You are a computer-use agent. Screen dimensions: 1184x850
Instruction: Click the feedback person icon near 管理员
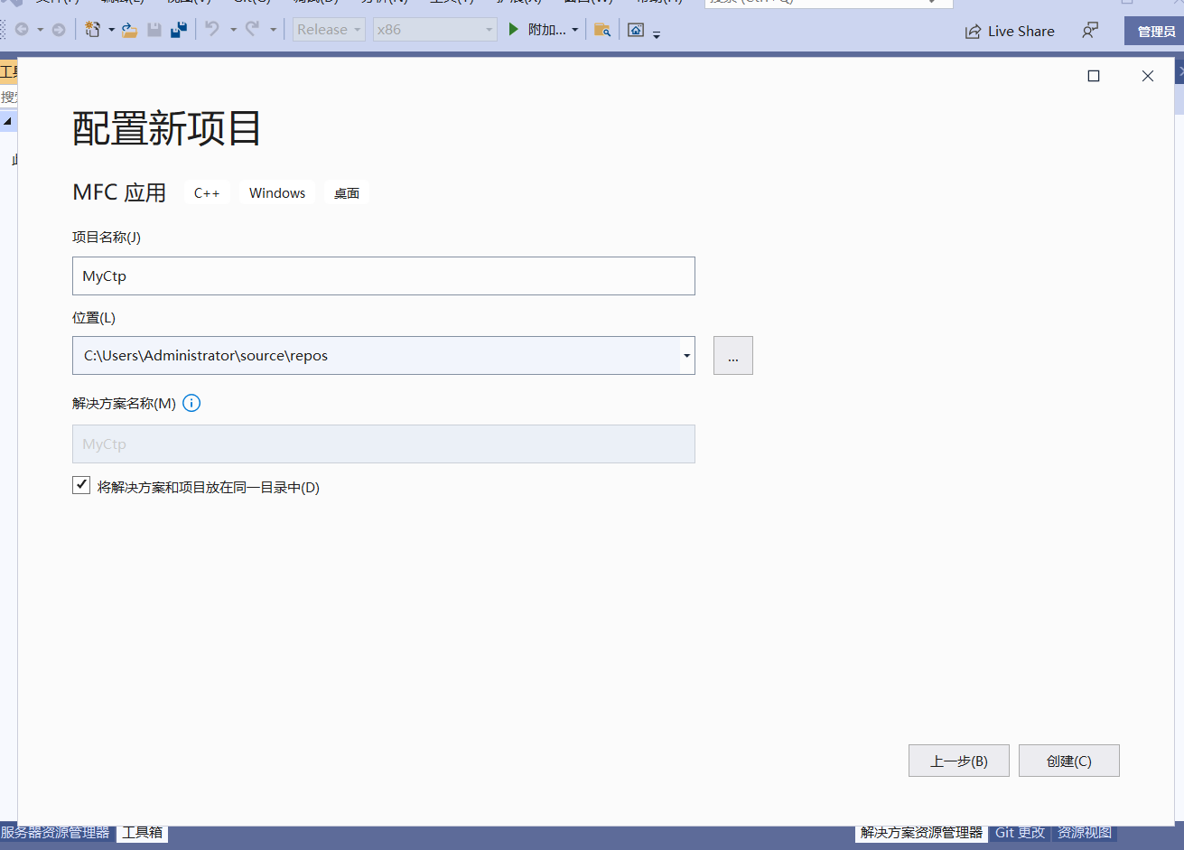(1089, 30)
